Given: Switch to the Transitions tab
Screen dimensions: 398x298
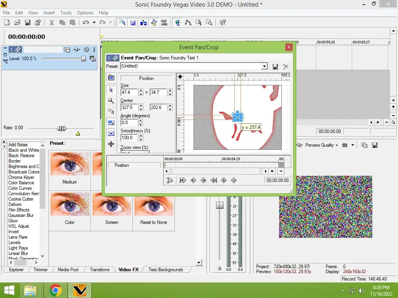Looking at the screenshot, I should [99, 270].
